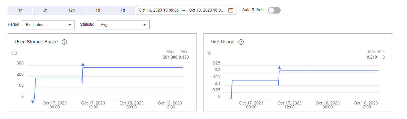The height and width of the screenshot is (119, 407).
Task: Click the Period dropdown arrow
Action: (69, 25)
